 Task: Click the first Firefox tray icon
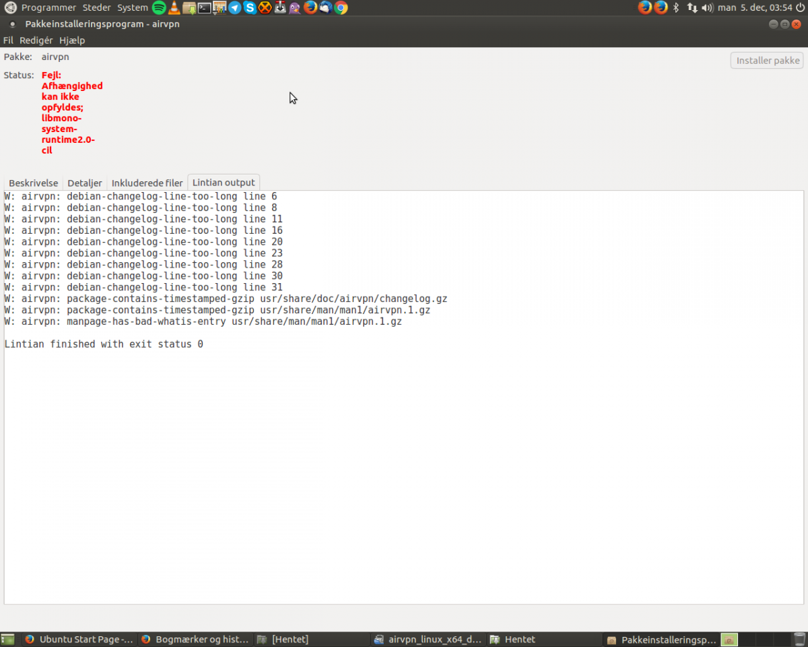click(x=644, y=7)
